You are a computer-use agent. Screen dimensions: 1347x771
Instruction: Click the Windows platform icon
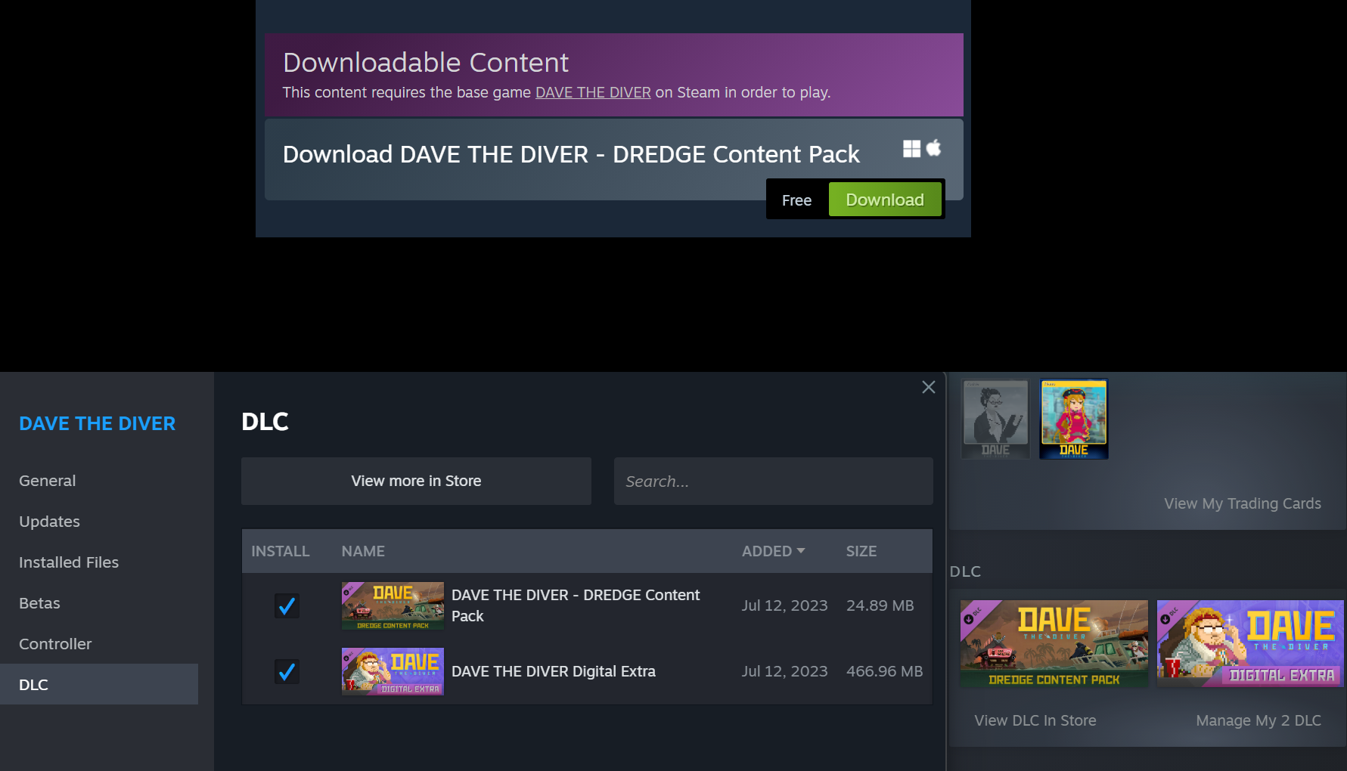click(911, 149)
